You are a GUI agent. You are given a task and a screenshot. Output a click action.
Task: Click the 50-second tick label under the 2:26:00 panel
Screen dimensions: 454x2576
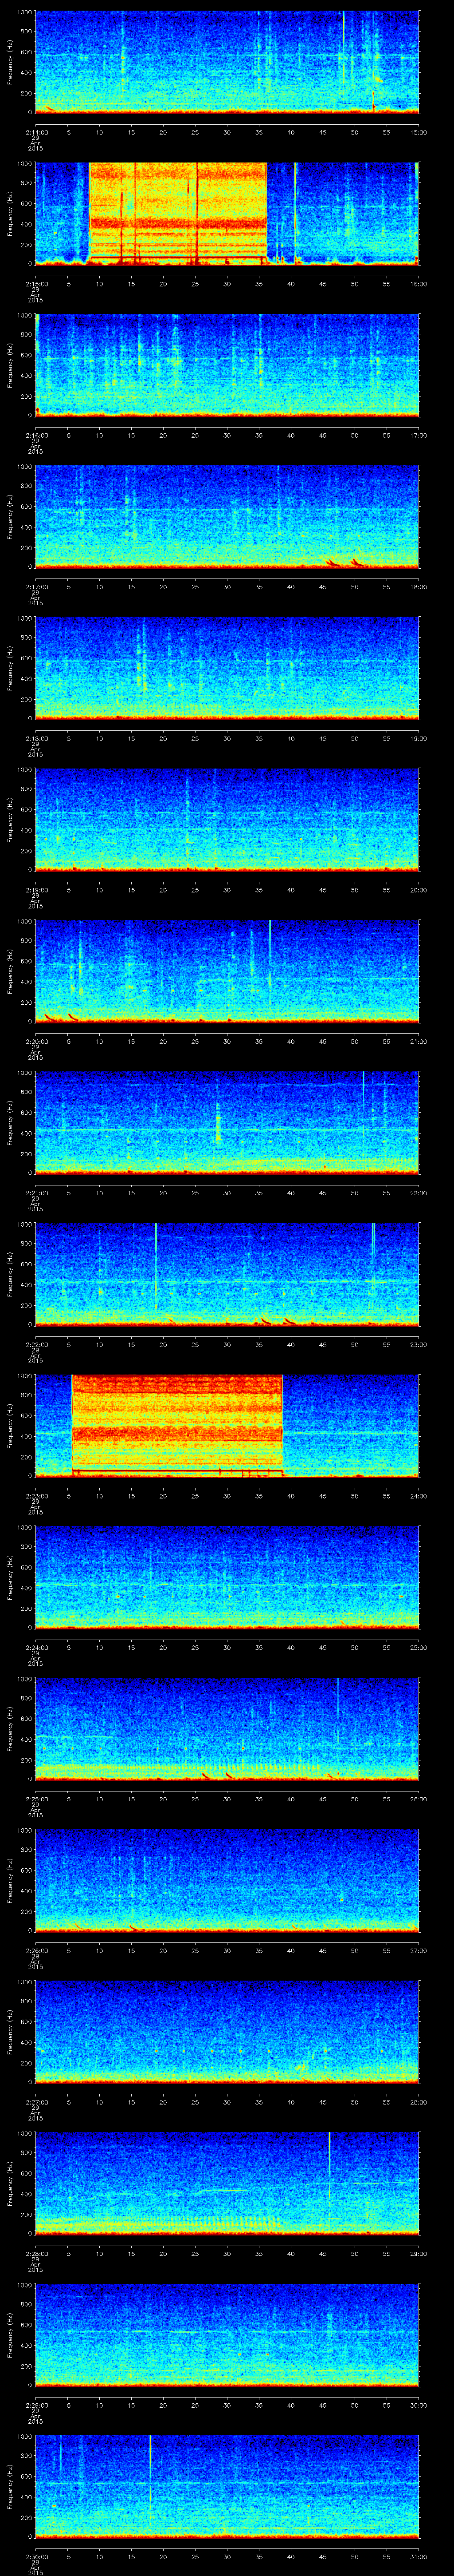(x=355, y=1950)
